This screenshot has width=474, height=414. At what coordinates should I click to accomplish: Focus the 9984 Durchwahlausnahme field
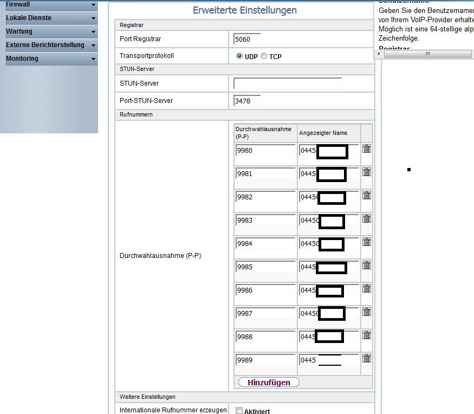(265, 243)
